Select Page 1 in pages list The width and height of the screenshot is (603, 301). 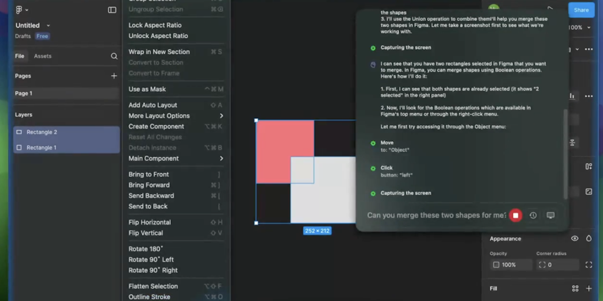66,93
